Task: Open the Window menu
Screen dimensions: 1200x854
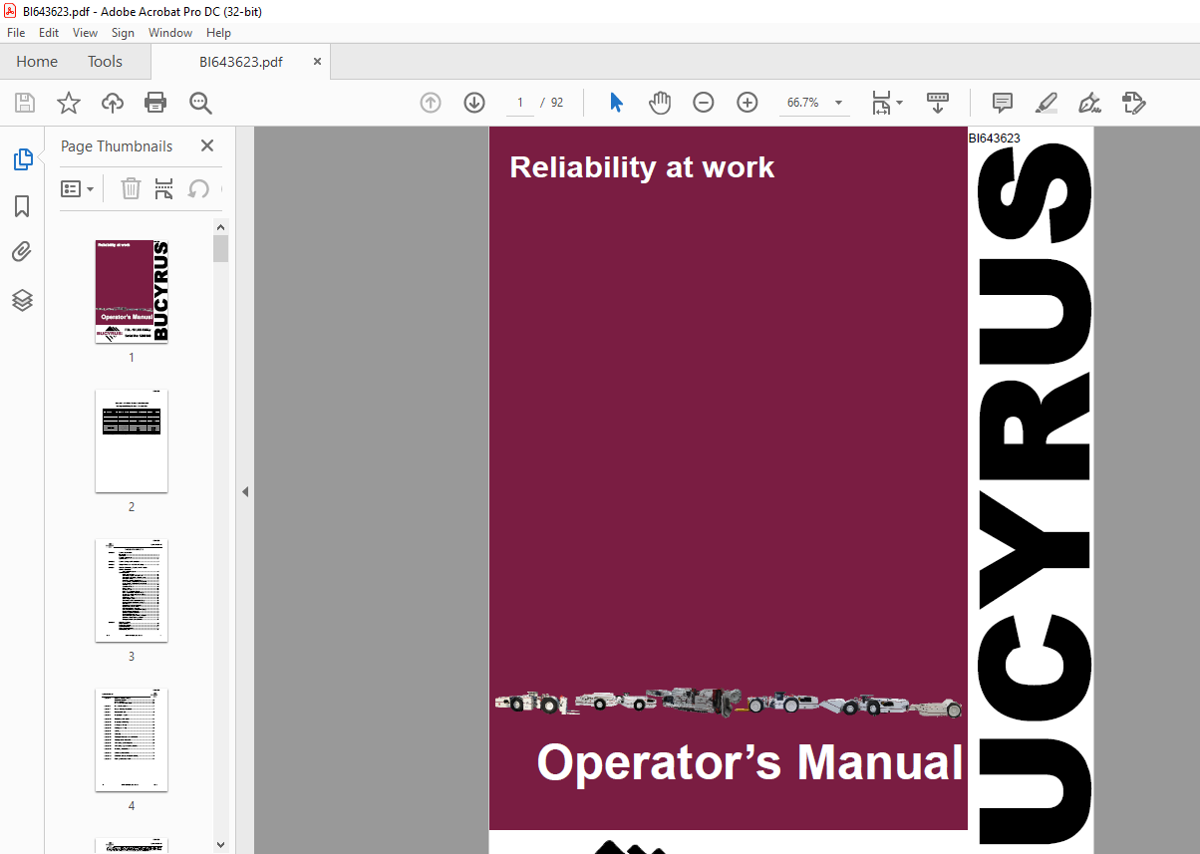Action: coord(170,33)
